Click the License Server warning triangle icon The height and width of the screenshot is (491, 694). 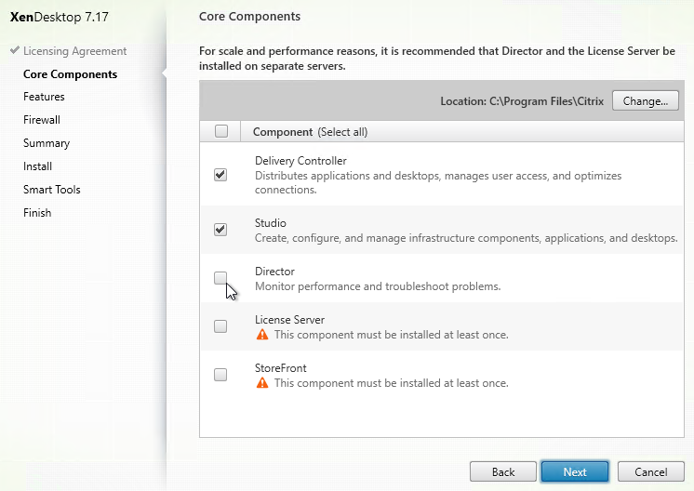(262, 335)
